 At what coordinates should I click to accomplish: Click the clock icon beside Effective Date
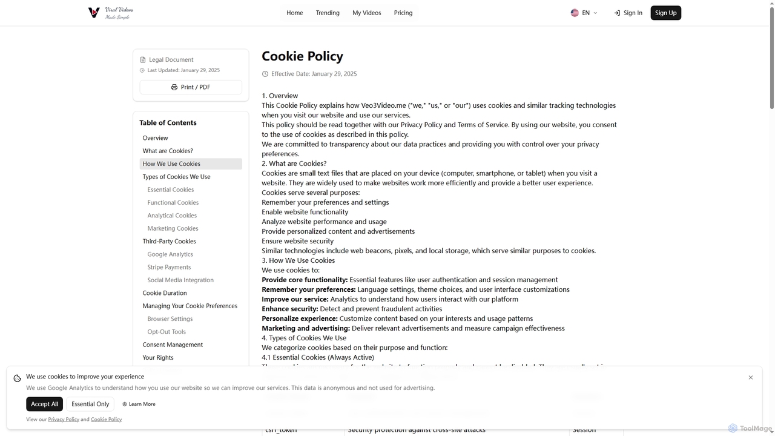(265, 74)
